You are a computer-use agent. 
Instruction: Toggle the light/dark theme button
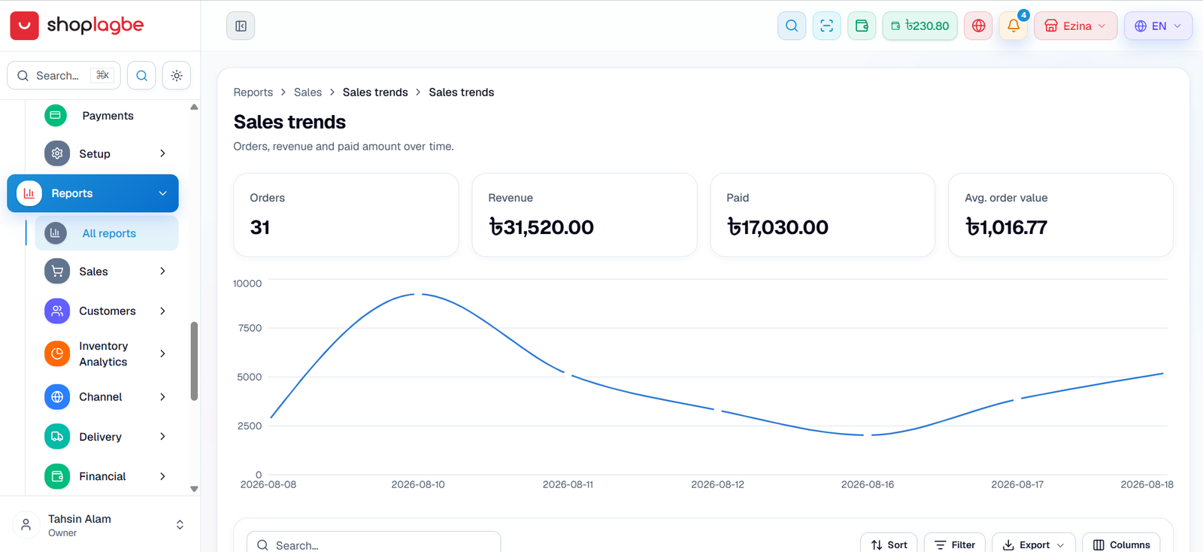[177, 75]
